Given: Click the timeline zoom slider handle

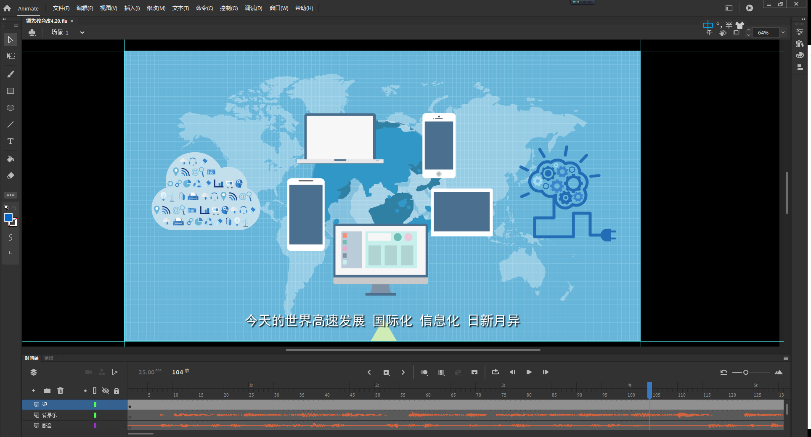Looking at the screenshot, I should (x=746, y=372).
